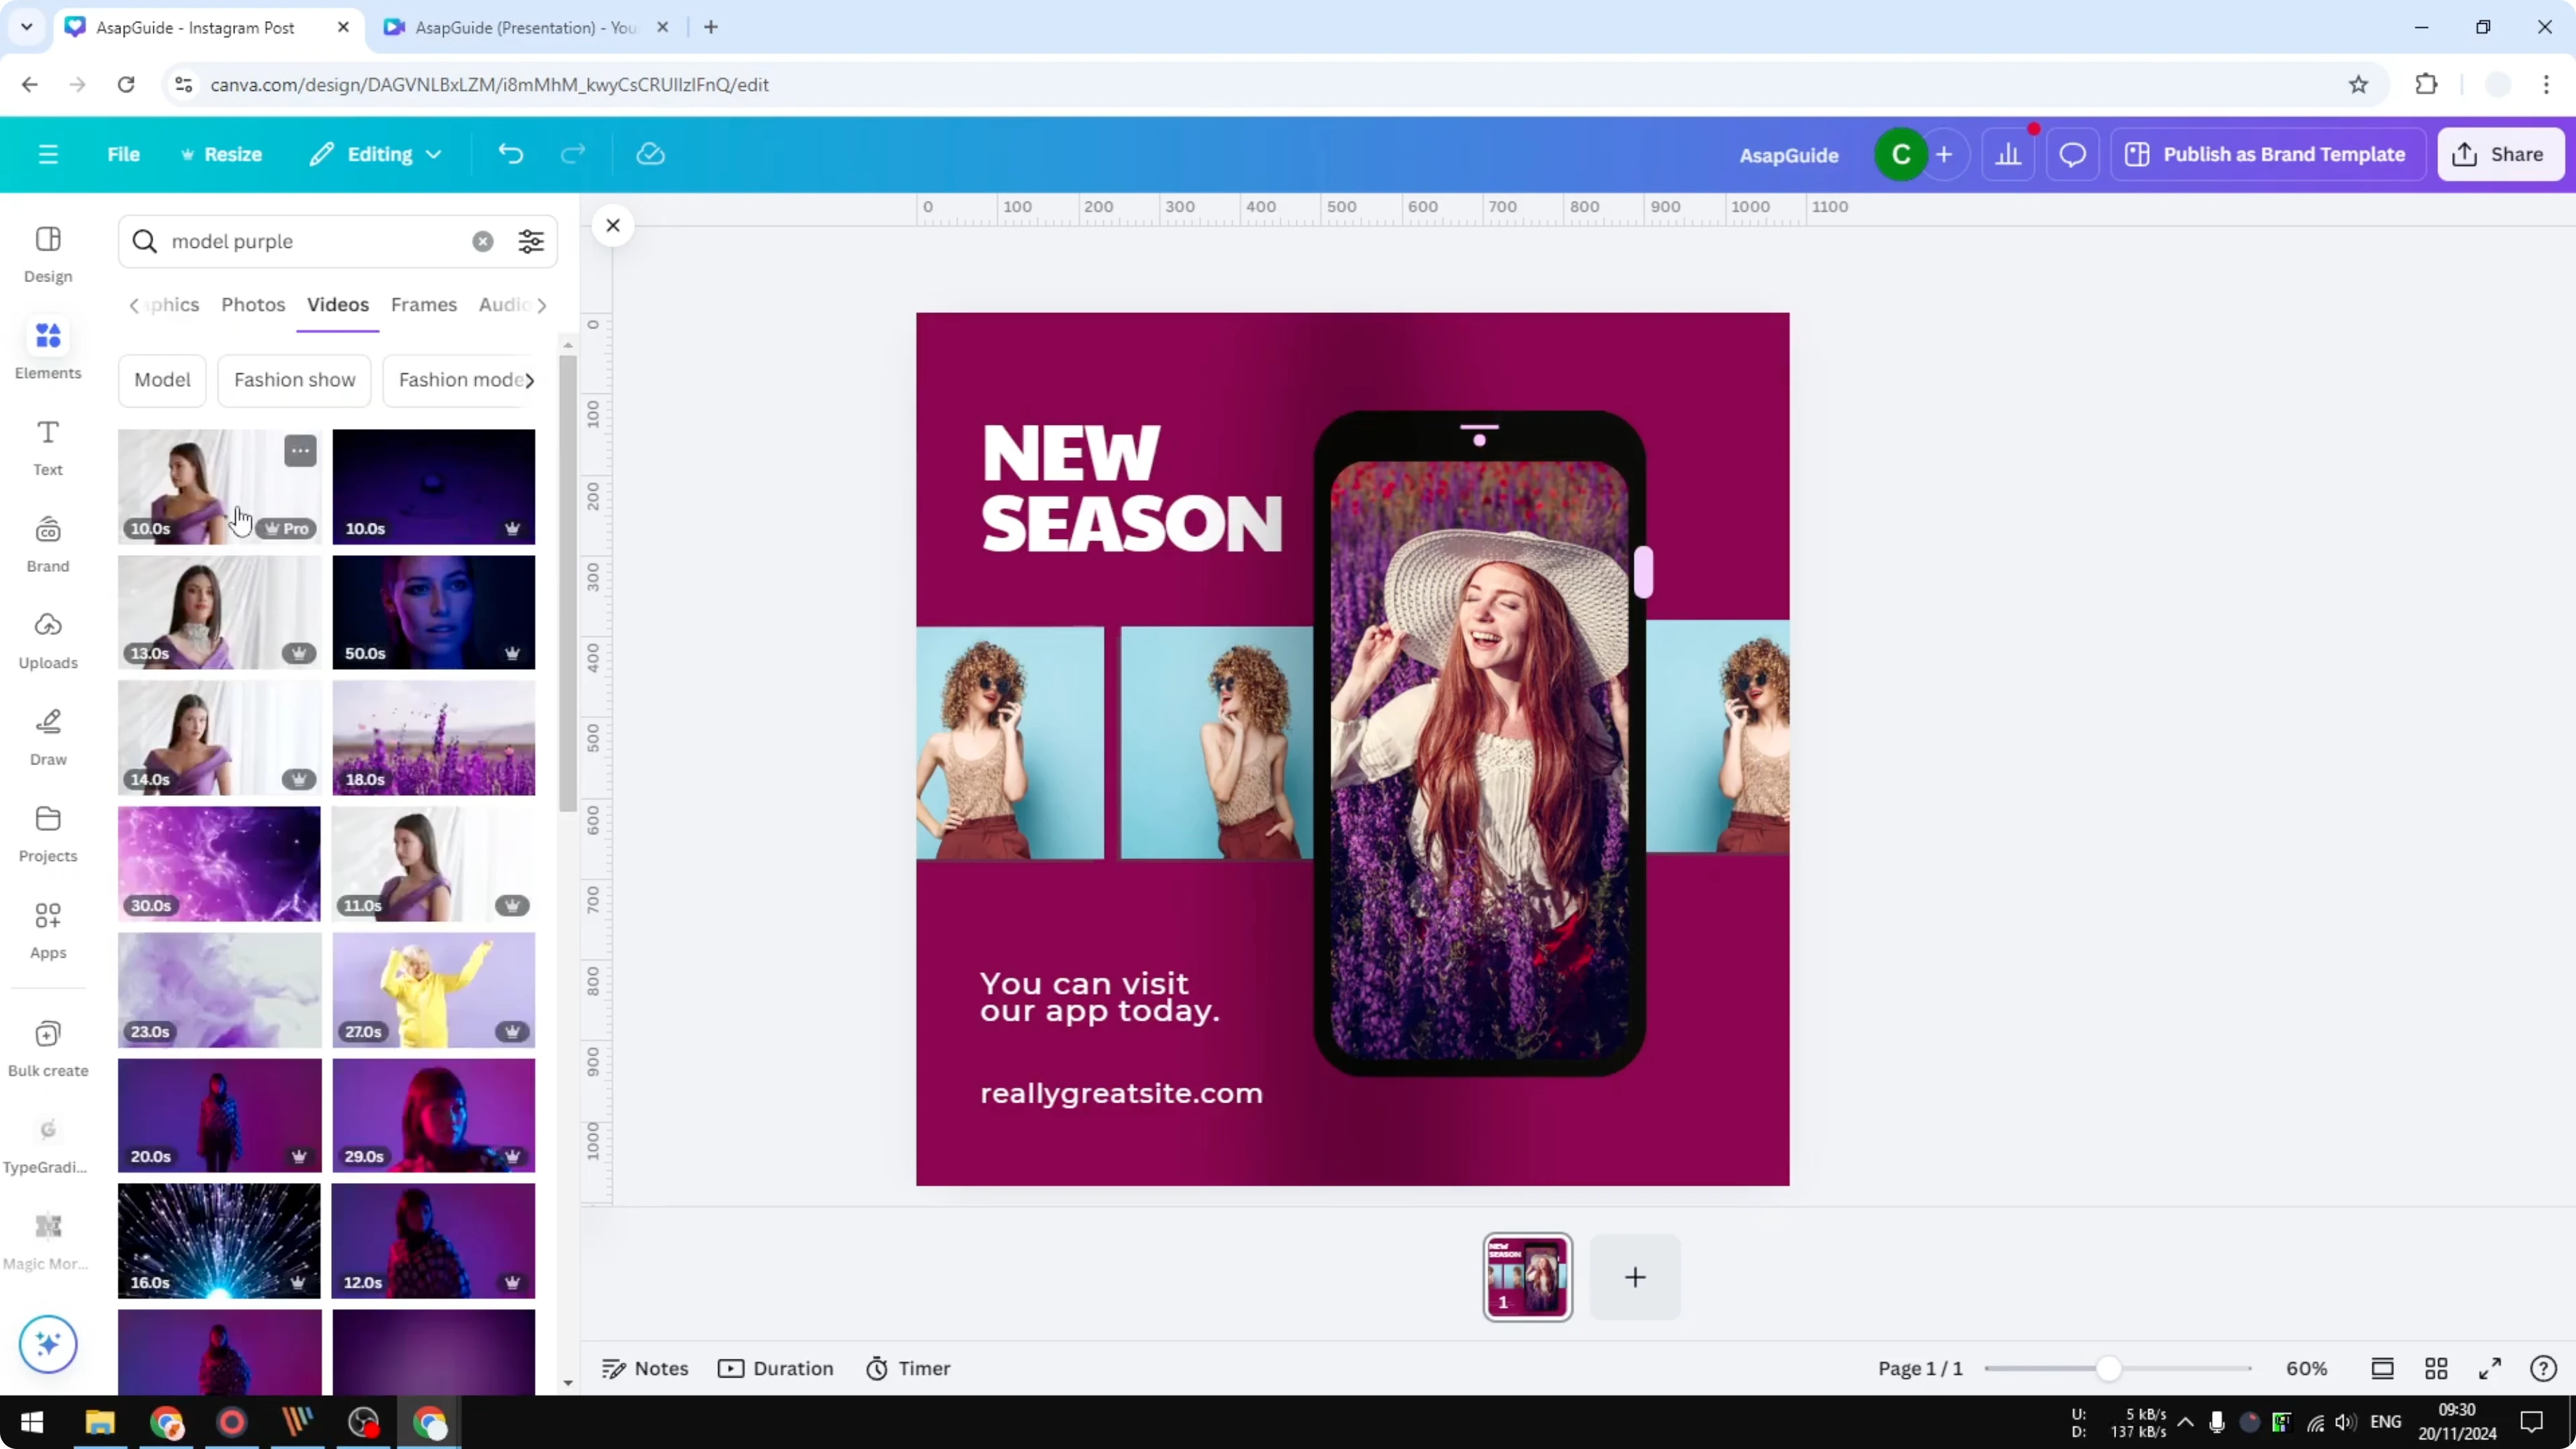Adjust the zoom level slider
This screenshot has height=1449, width=2576.
[2110, 1368]
